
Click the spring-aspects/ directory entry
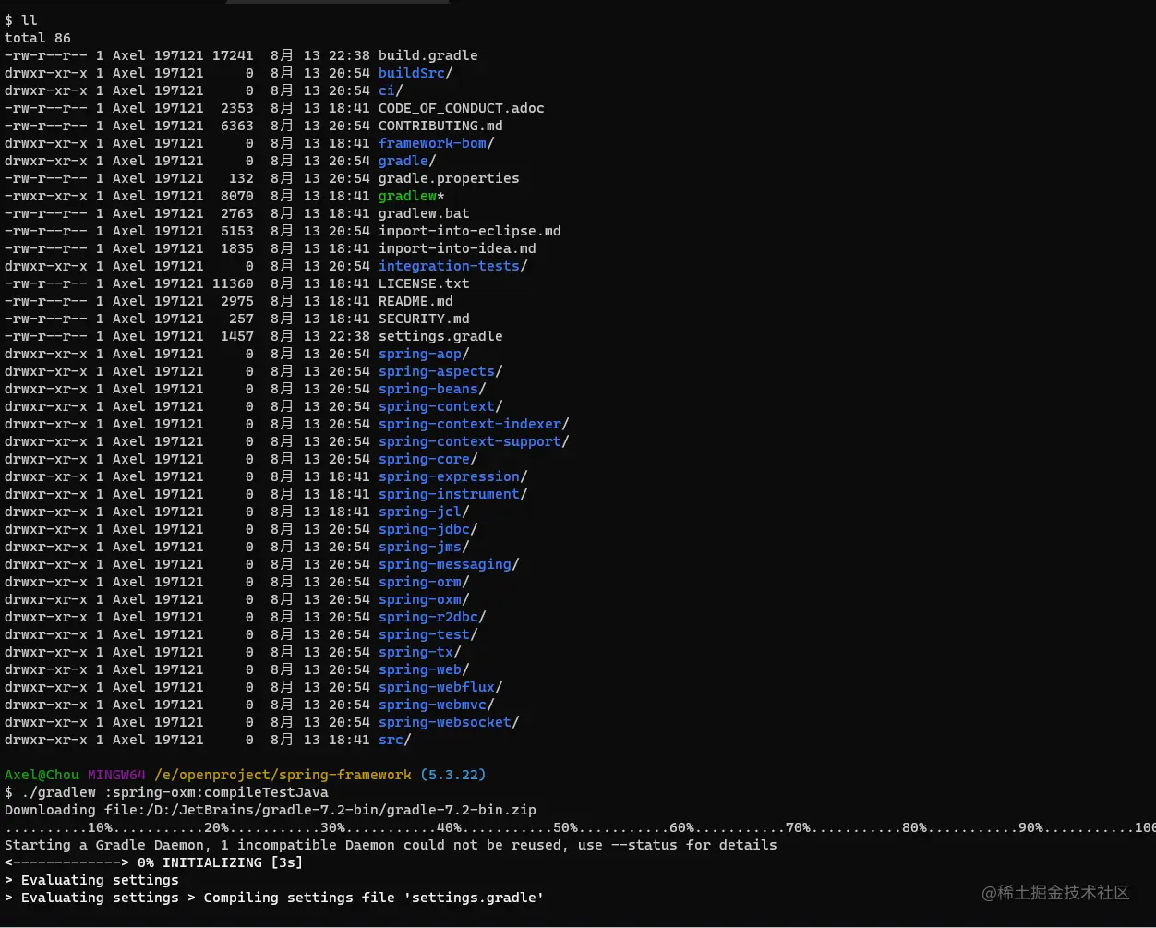tap(440, 371)
